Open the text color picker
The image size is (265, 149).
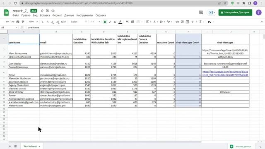(120, 22)
